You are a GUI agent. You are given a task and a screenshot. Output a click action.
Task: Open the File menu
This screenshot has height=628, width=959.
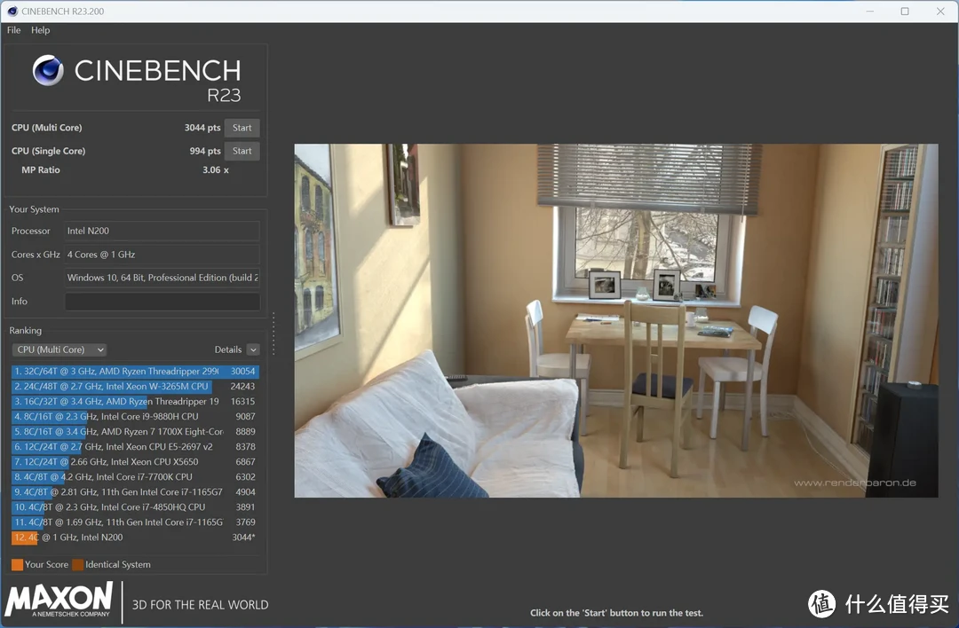point(13,30)
